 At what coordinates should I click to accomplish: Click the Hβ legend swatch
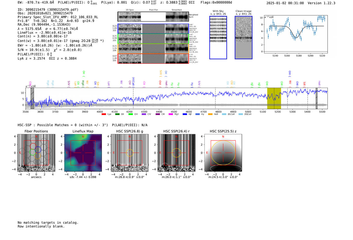pos(185,114)
